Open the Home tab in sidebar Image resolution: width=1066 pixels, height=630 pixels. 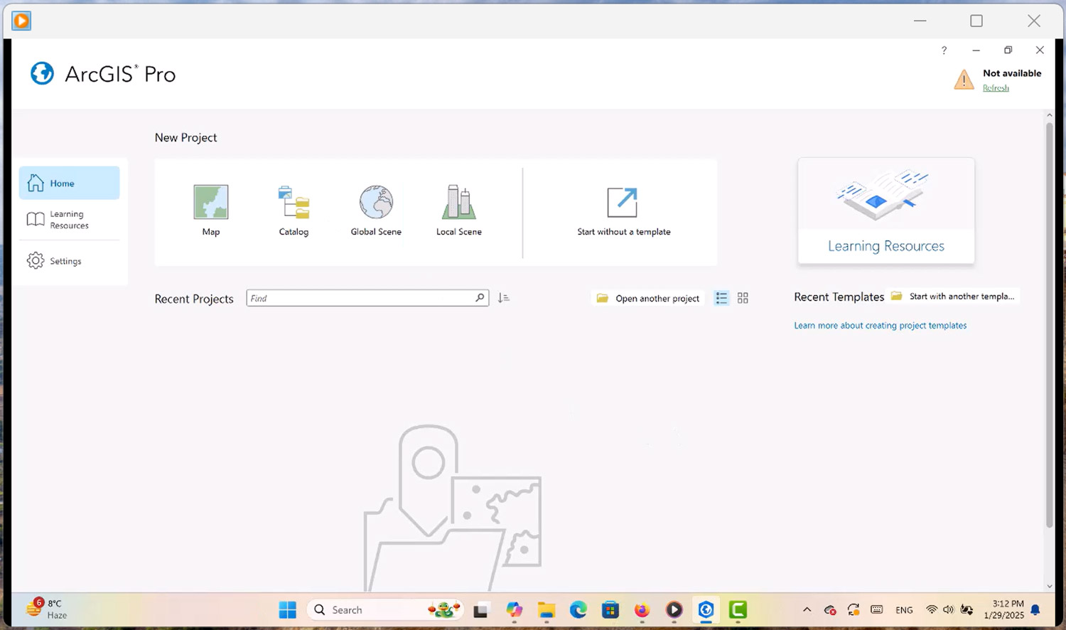(x=69, y=183)
